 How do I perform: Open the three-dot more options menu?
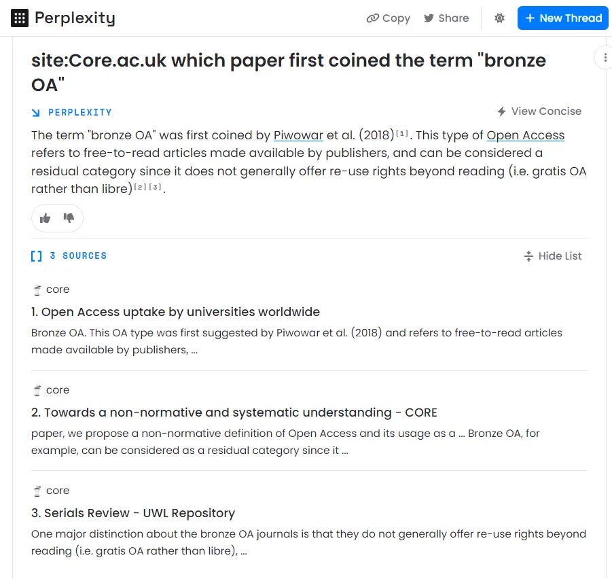coord(605,58)
